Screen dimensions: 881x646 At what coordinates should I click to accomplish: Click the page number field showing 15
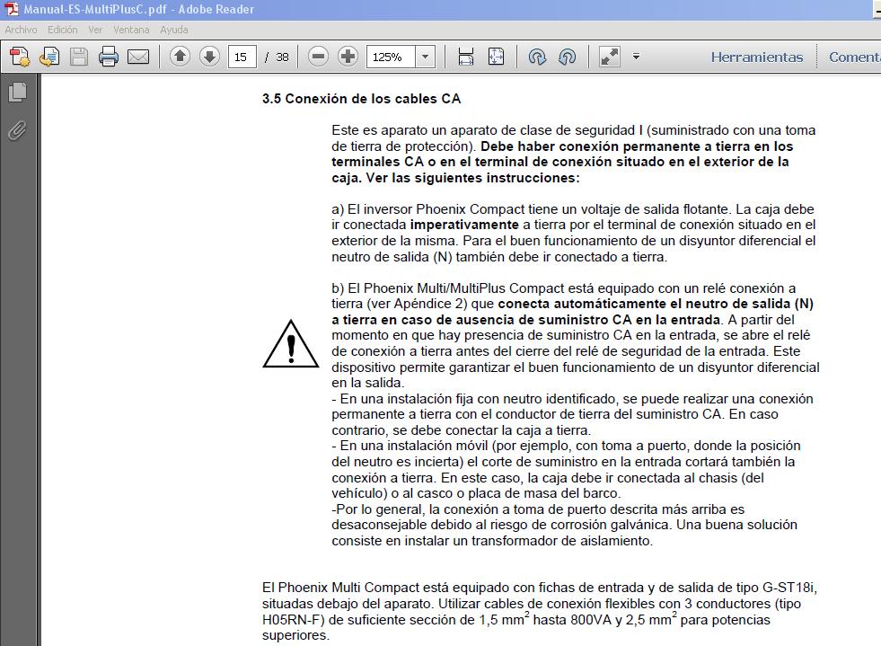242,57
